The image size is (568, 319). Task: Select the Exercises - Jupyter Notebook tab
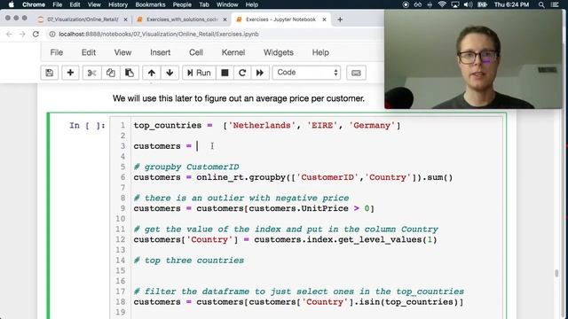(280, 19)
